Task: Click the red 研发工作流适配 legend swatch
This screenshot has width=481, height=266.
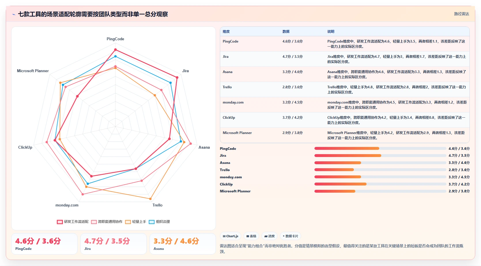Action: point(60,222)
